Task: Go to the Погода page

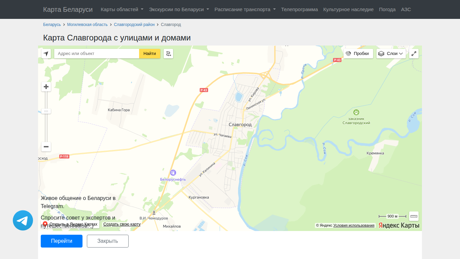Action: (387, 9)
